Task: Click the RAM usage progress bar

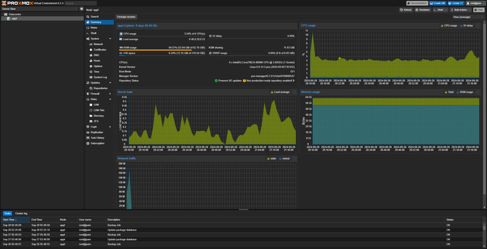Action: click(x=162, y=50)
